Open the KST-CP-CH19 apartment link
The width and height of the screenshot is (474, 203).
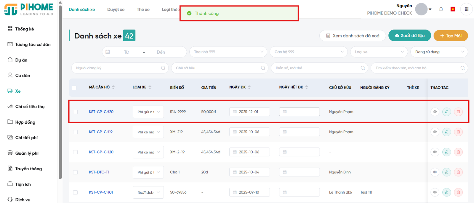(x=101, y=132)
